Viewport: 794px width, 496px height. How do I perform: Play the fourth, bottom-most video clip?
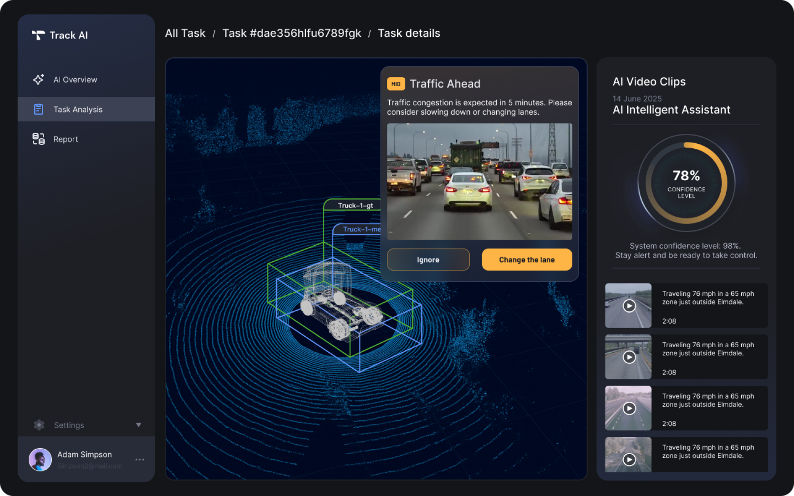pos(629,460)
